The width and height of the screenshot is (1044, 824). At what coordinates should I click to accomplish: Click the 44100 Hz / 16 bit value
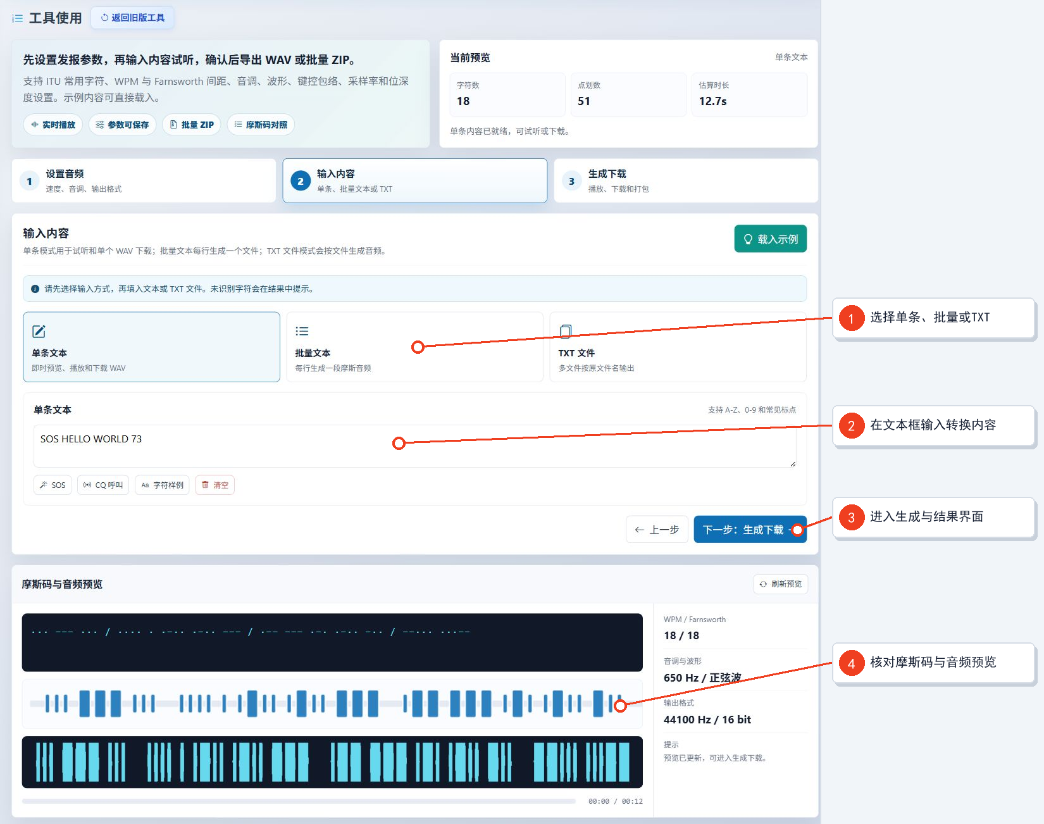(707, 720)
